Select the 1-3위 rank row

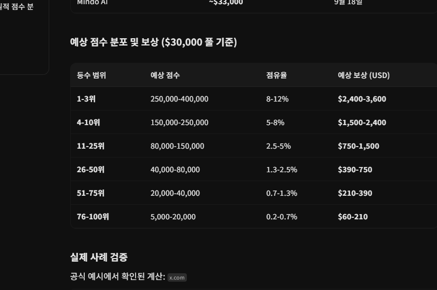(x=254, y=99)
